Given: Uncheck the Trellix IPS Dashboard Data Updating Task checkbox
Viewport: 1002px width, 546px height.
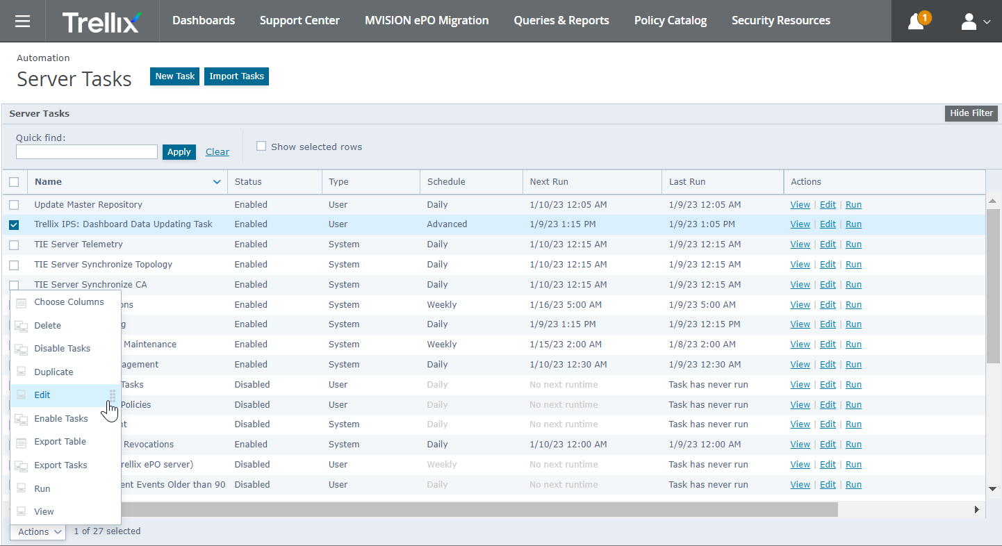Looking at the screenshot, I should pos(14,224).
